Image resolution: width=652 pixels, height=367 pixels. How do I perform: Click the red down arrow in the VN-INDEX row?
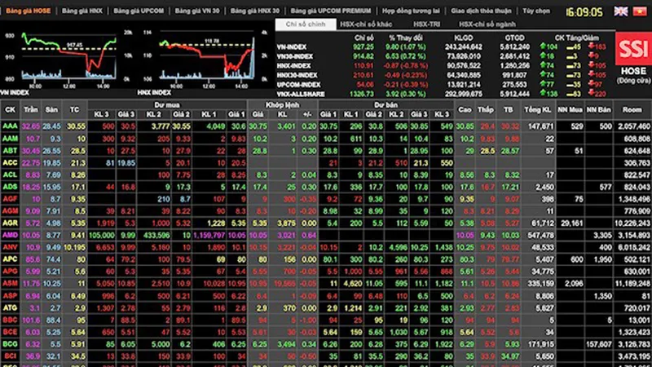click(591, 46)
